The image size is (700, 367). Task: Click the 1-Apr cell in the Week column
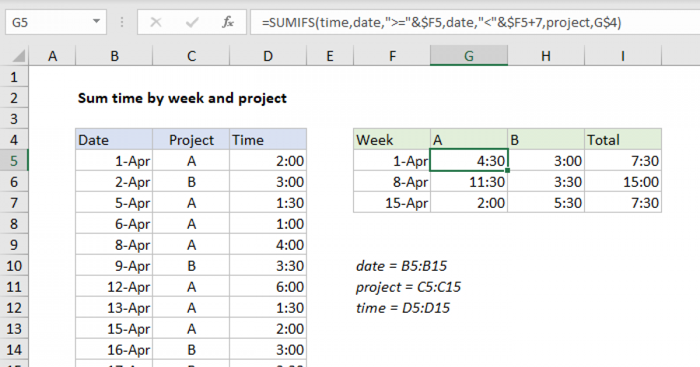click(392, 160)
